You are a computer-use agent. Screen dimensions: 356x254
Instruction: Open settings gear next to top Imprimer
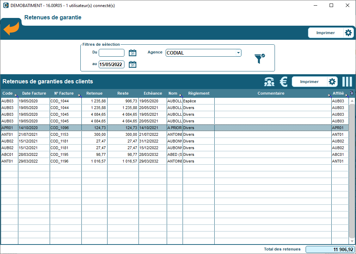click(x=348, y=33)
